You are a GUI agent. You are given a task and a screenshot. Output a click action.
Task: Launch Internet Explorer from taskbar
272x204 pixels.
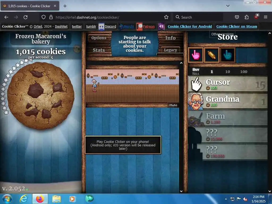[23, 199]
